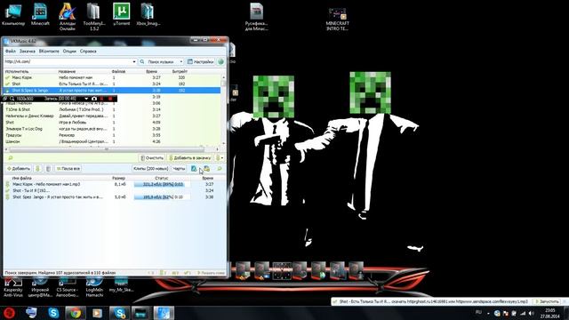
Task: Expand the URL address dropdown arrow
Action: 134,61
